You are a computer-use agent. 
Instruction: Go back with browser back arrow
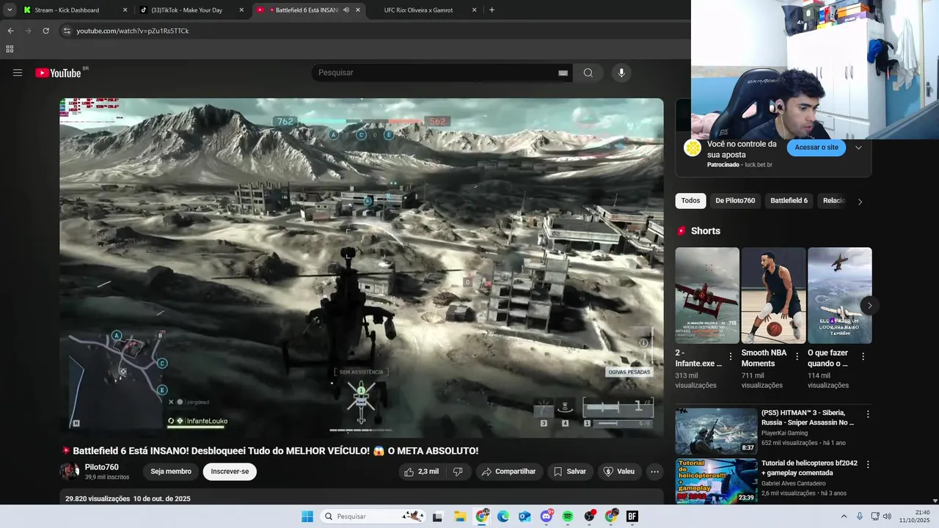click(10, 31)
